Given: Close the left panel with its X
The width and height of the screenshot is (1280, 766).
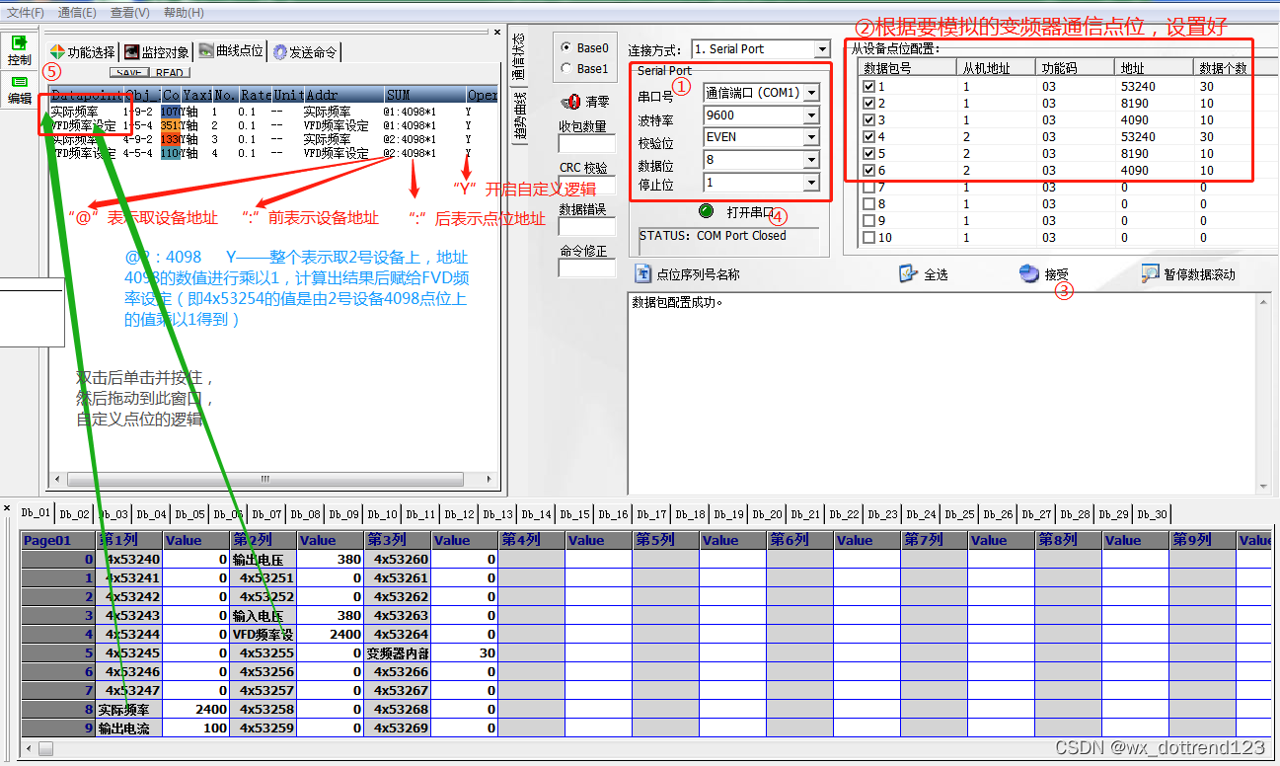Looking at the screenshot, I should coord(496,32).
